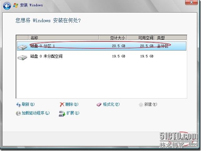This screenshot has width=201, height=151.
Task: Click the 主分区 type cell
Action: pos(163,46)
